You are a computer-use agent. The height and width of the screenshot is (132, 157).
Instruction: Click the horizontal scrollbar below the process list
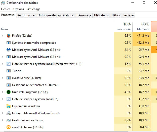(66, 131)
